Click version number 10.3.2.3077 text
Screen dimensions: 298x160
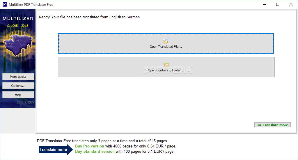tap(26, 102)
